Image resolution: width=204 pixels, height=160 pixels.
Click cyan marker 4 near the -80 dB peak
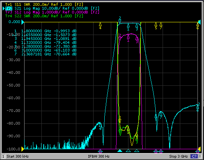(100, 127)
